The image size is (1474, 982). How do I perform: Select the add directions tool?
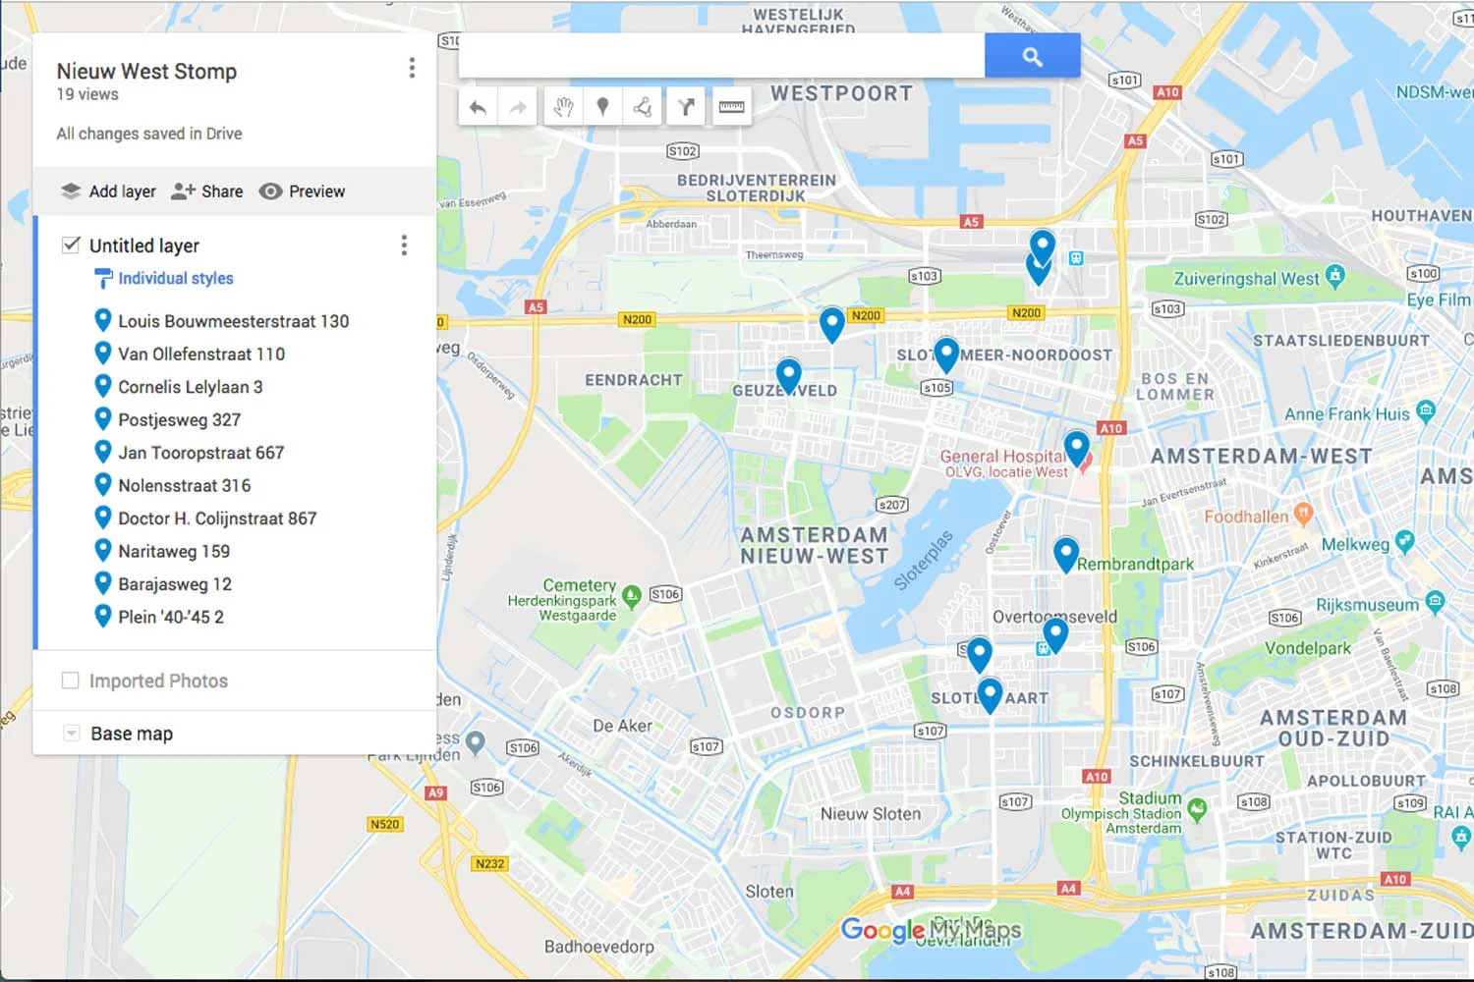tap(686, 107)
